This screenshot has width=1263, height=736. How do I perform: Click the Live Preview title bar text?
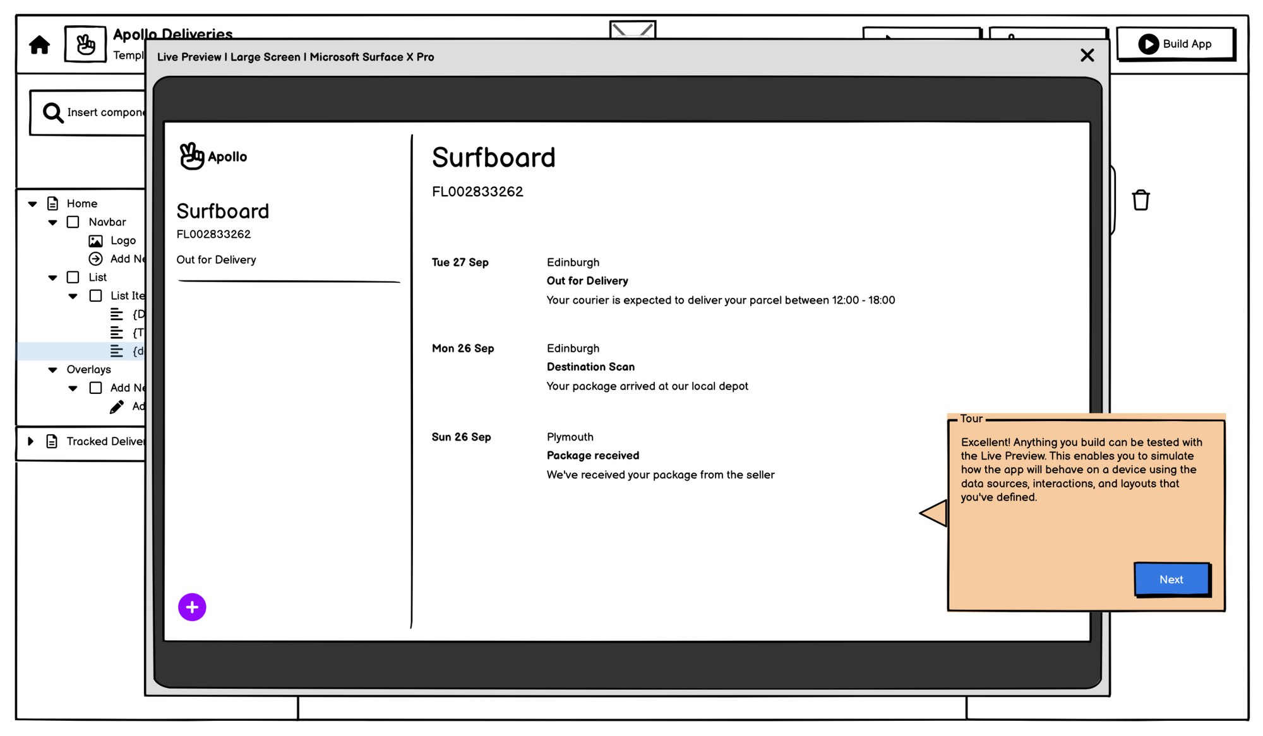click(x=295, y=57)
